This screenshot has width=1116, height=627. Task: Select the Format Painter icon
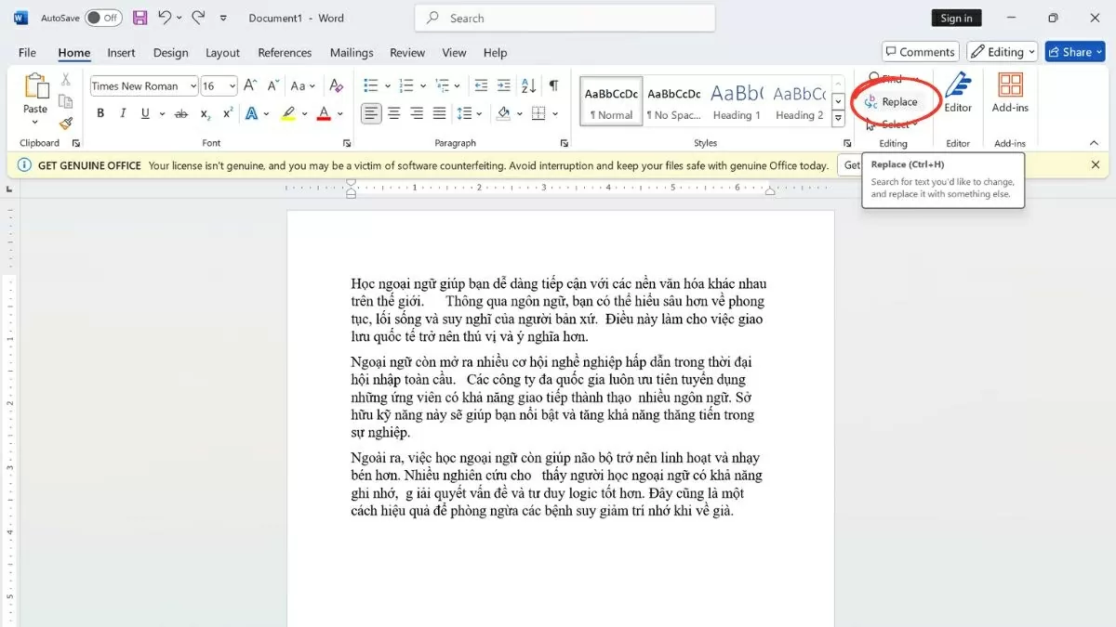[65, 123]
